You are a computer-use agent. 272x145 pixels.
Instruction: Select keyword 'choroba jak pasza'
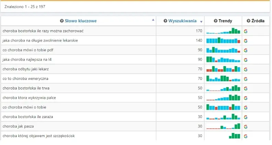click(18, 126)
